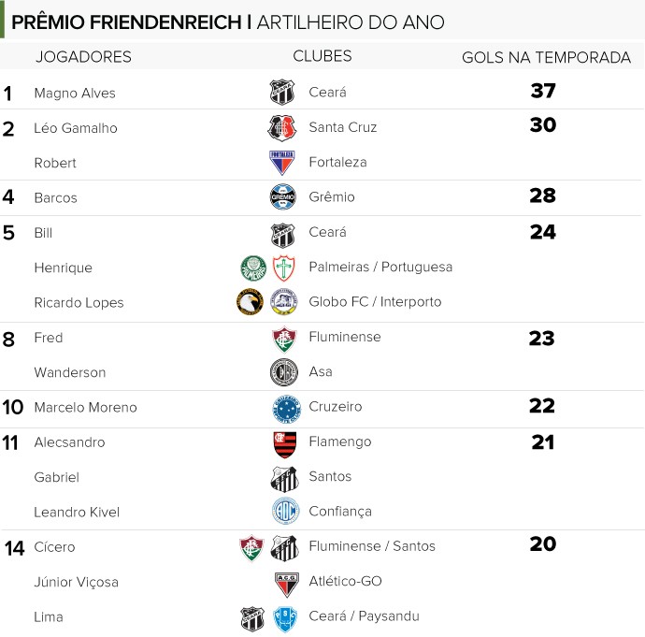Screen dimensions: 645x637
Task: Select player name Magno Alves
Action: pyautogui.click(x=75, y=93)
